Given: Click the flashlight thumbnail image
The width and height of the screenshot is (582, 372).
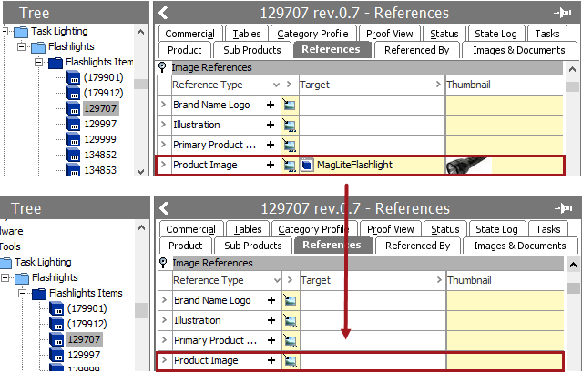Looking at the screenshot, I should [x=468, y=166].
